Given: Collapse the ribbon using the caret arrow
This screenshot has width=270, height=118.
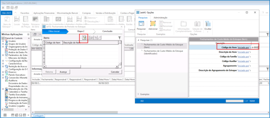Looking at the screenshot, I should click(x=16, y=13).
